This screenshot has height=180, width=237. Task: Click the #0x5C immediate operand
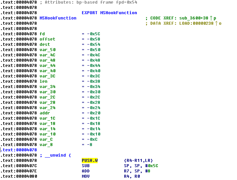[152, 166]
